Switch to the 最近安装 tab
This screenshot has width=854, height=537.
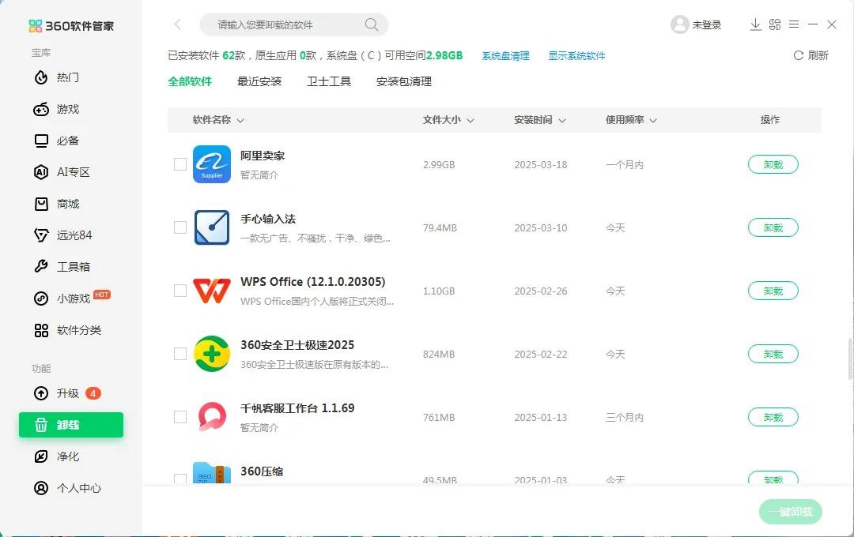pyautogui.click(x=259, y=81)
